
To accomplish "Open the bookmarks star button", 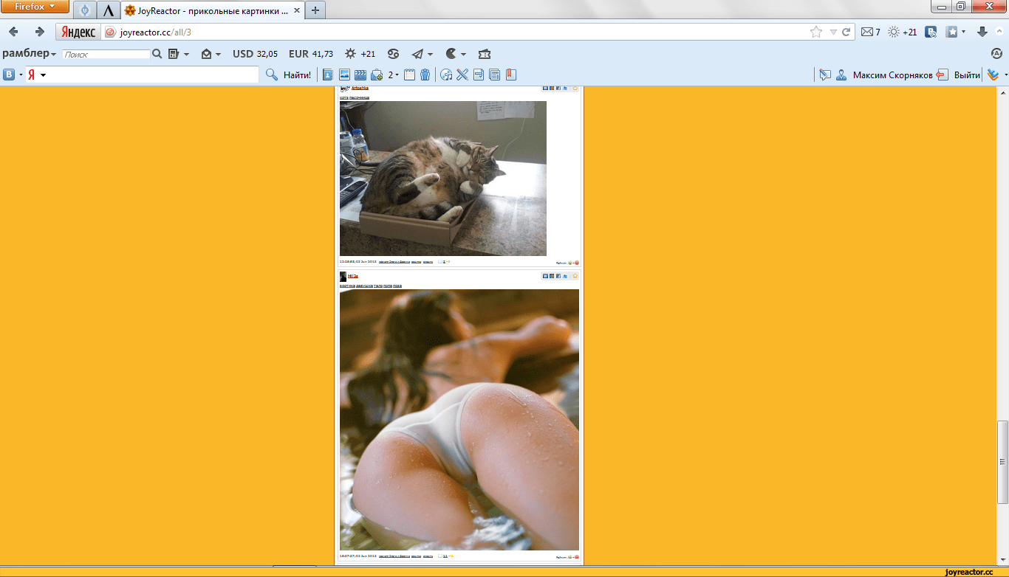I will (x=952, y=32).
